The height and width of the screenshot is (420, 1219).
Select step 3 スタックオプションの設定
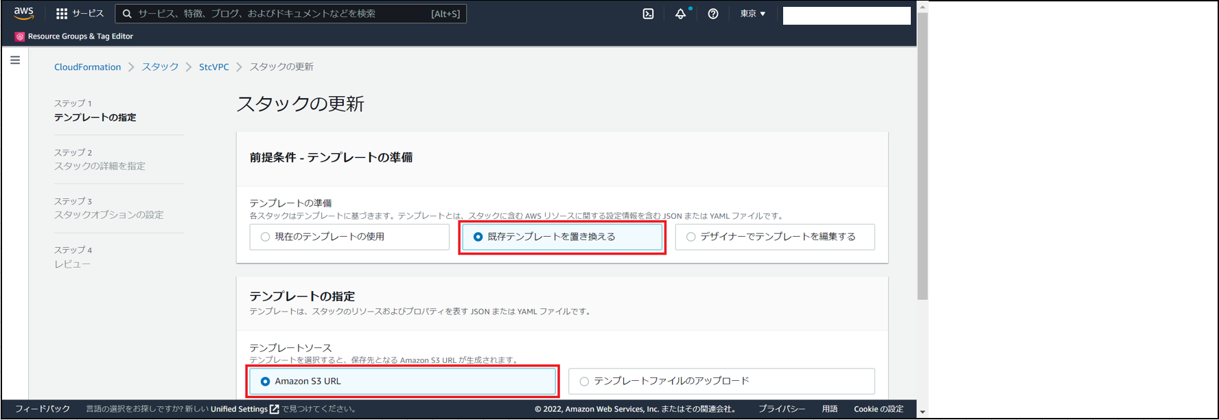109,215
